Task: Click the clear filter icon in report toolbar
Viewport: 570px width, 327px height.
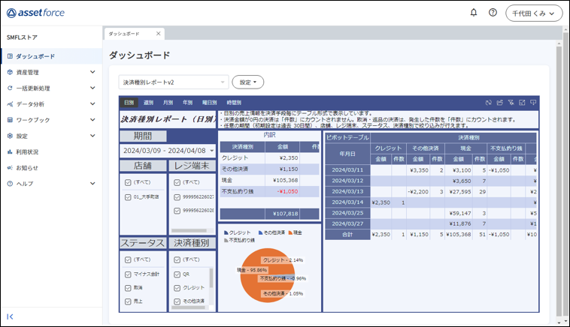Action: (x=510, y=102)
